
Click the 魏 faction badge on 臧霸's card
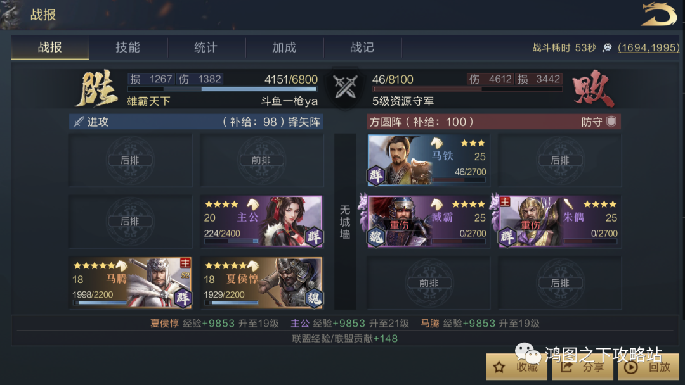click(375, 237)
